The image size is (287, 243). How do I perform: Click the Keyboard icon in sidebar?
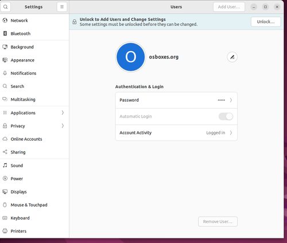tap(5, 218)
